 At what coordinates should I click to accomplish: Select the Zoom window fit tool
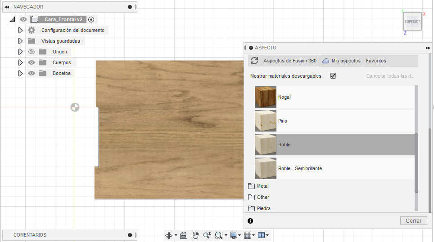(219, 235)
